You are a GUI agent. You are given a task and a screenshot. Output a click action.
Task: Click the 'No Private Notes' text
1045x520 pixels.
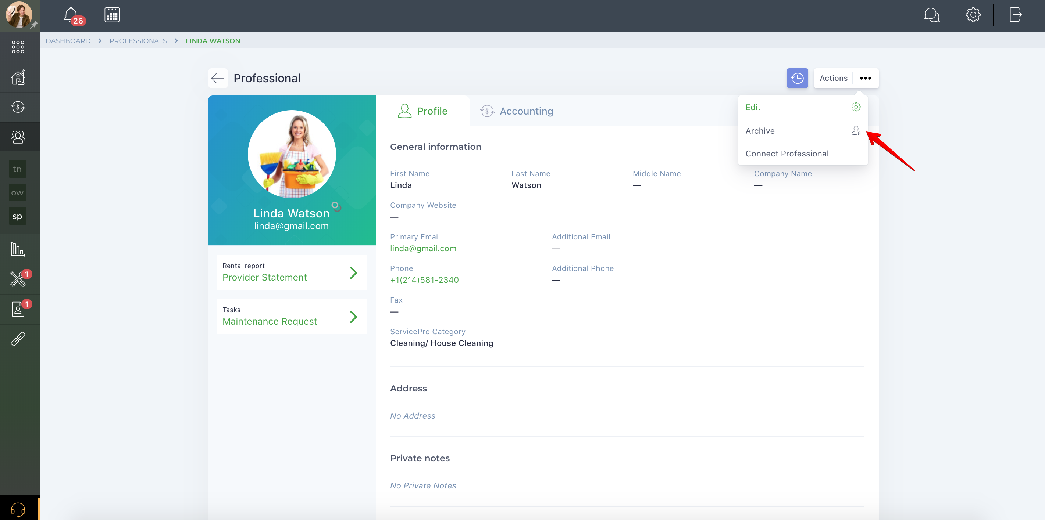423,485
